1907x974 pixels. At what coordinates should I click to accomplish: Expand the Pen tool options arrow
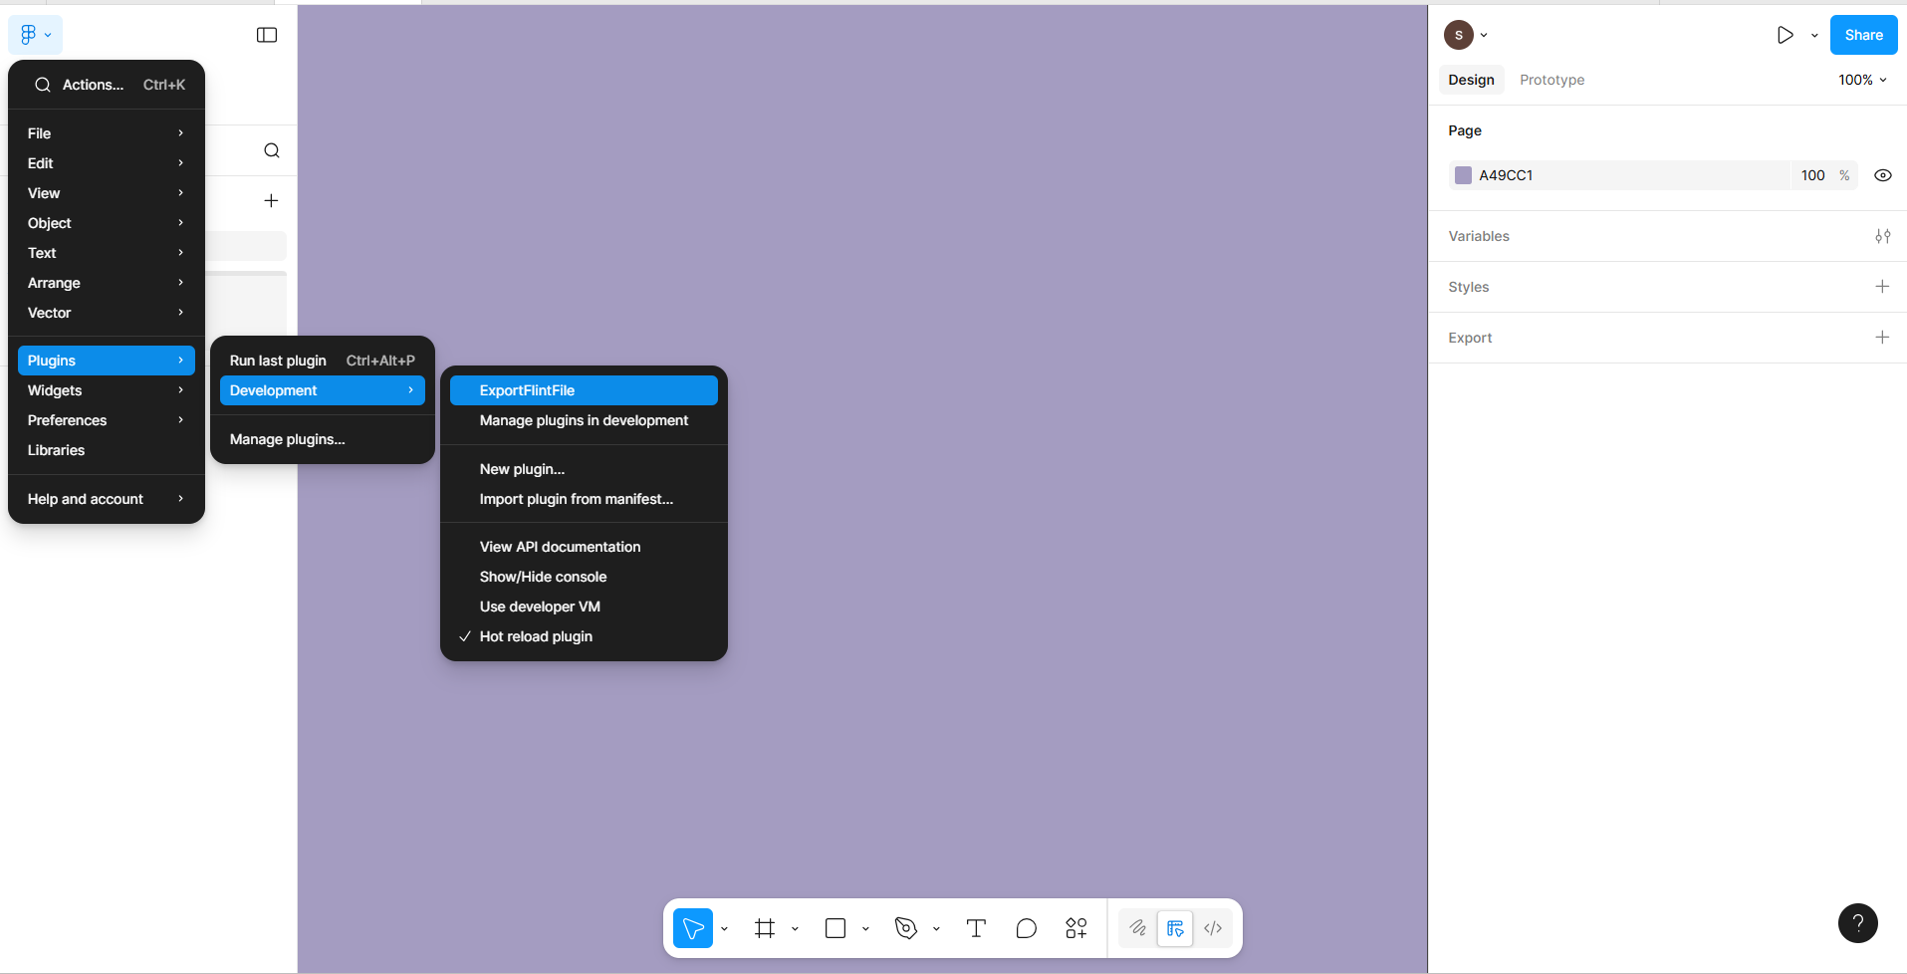[x=936, y=929]
